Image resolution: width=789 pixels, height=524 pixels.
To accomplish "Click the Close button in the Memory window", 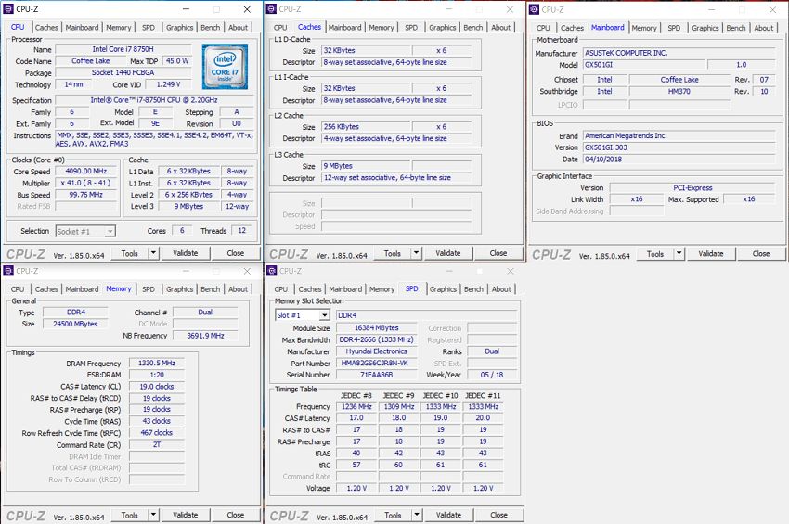I will coord(236,515).
